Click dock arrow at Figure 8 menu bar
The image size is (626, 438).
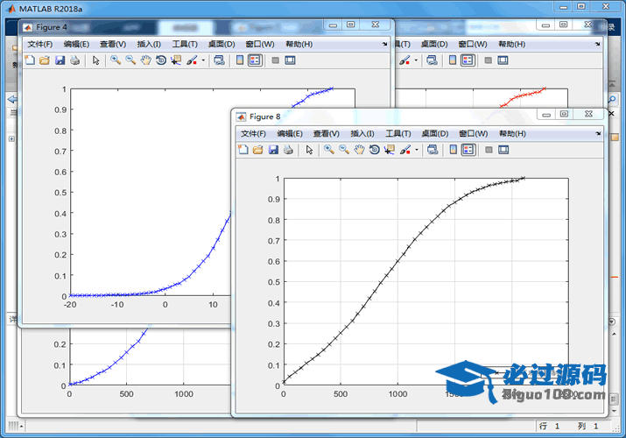pos(598,133)
